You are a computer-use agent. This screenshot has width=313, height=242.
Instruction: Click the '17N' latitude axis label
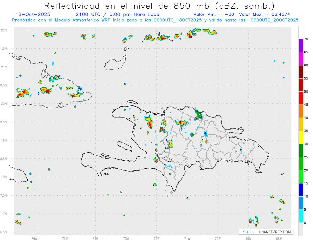pyautogui.click(x=4, y=214)
